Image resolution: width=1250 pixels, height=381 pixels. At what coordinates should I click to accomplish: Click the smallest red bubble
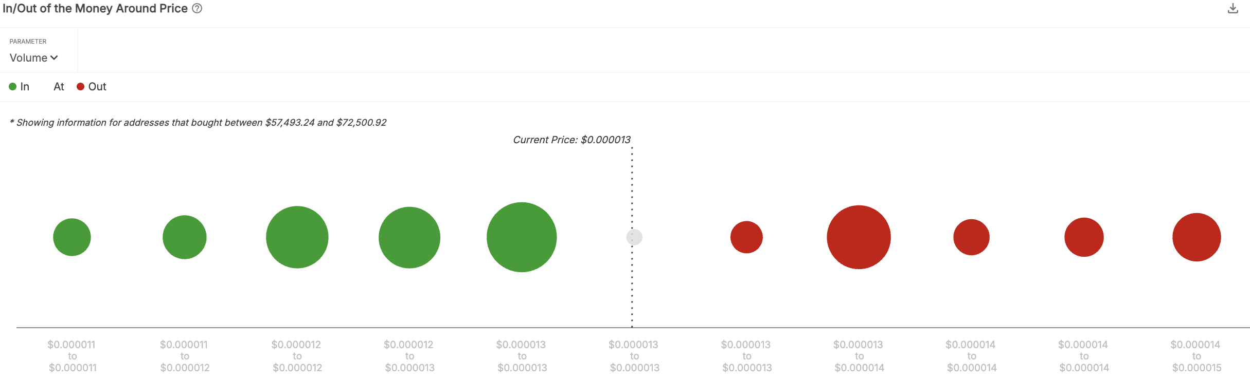(x=746, y=237)
